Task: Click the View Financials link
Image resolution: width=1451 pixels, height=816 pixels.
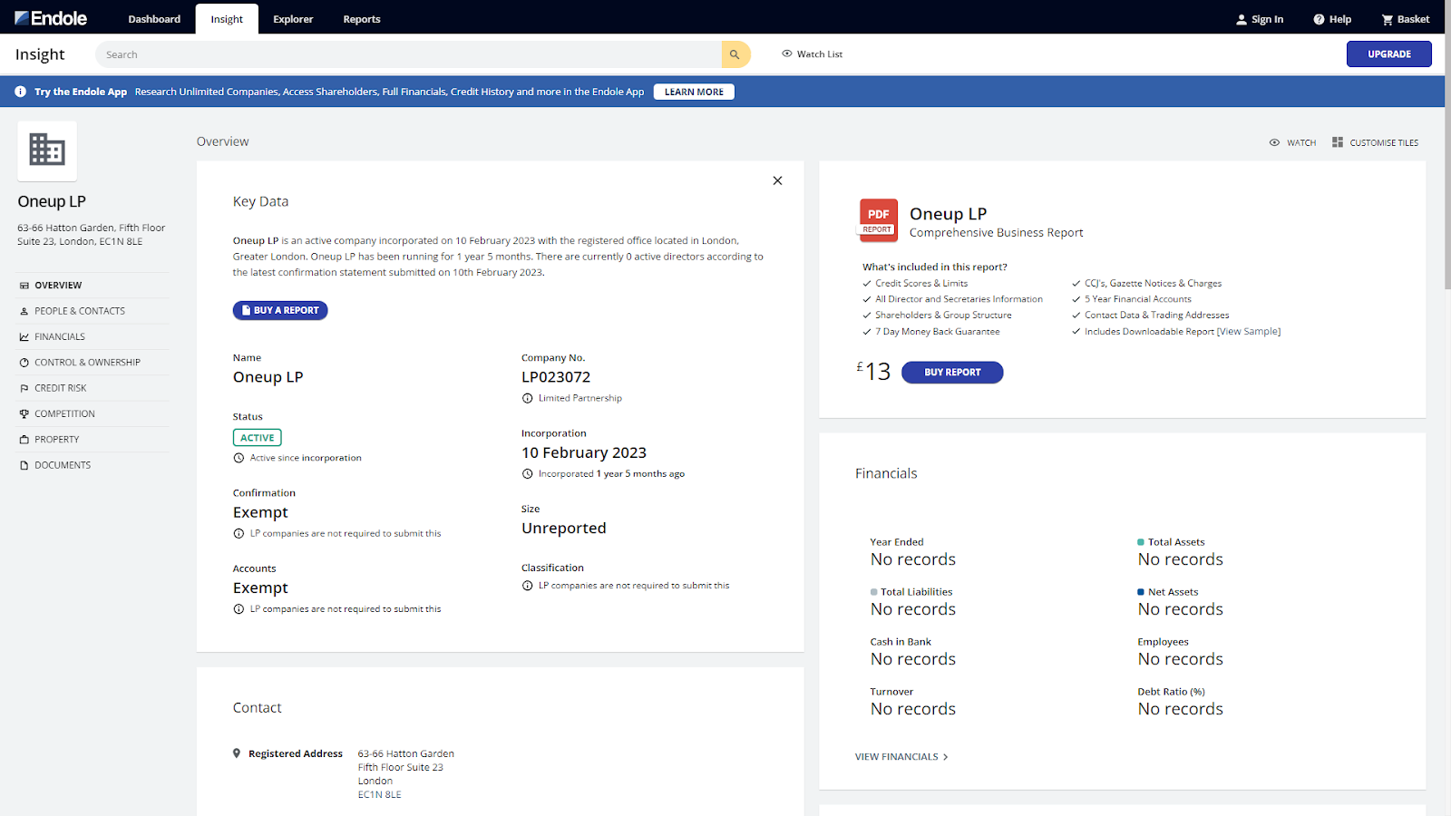Action: (x=897, y=757)
